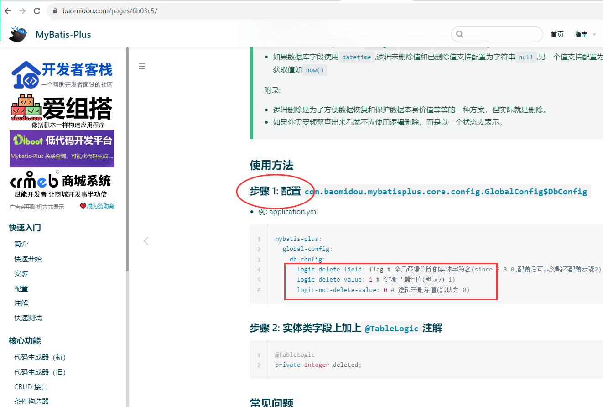This screenshot has width=603, height=407.
Task: Open 快速开始 in sidebar
Action: [x=28, y=259]
